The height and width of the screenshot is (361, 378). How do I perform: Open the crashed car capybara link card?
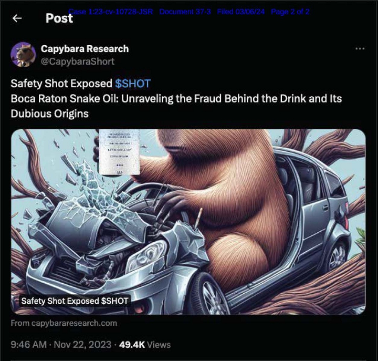click(x=188, y=222)
